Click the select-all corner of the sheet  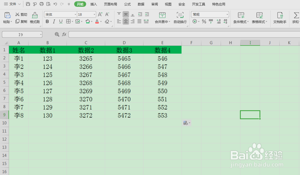(4, 43)
